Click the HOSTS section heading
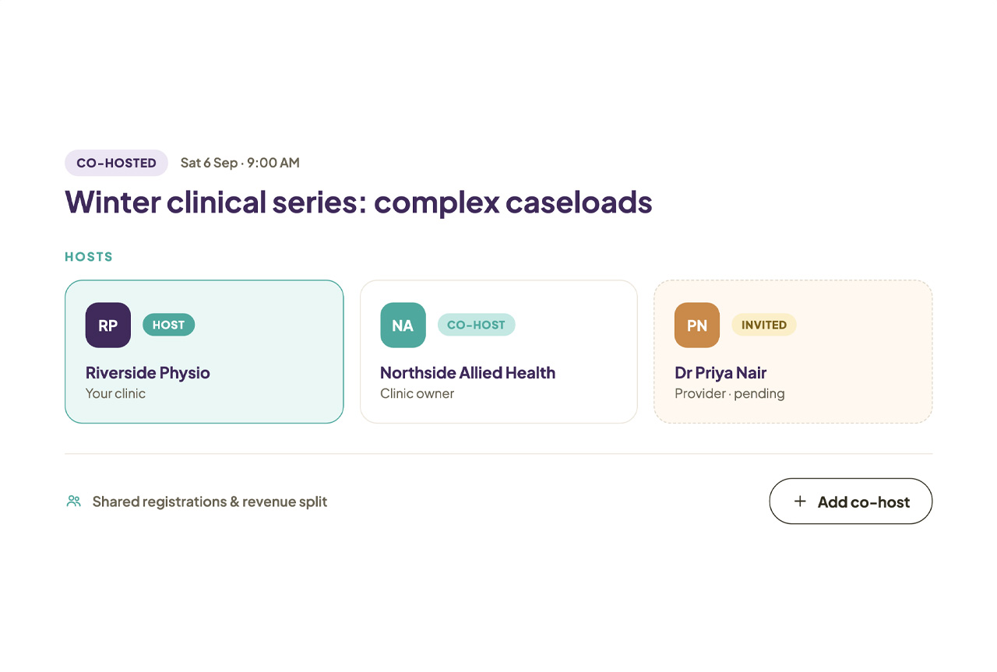997x672 pixels. (89, 257)
